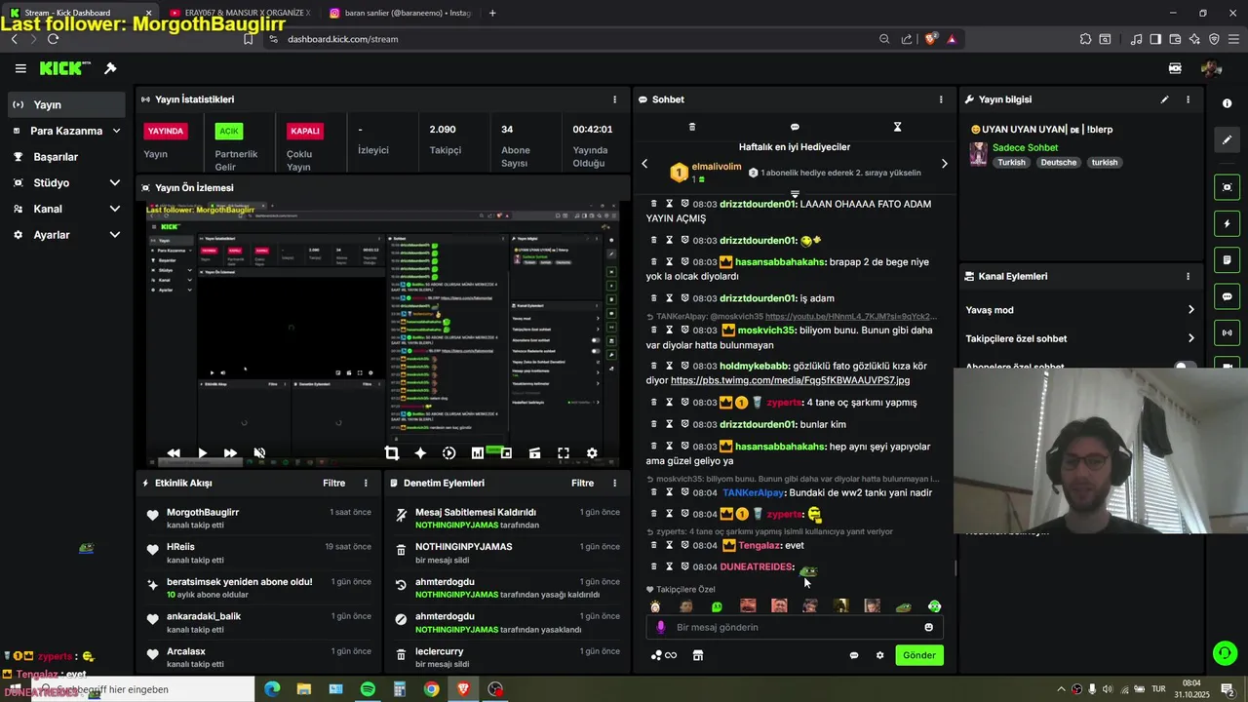
Task: Show the next weekly top gifter
Action: click(x=944, y=164)
